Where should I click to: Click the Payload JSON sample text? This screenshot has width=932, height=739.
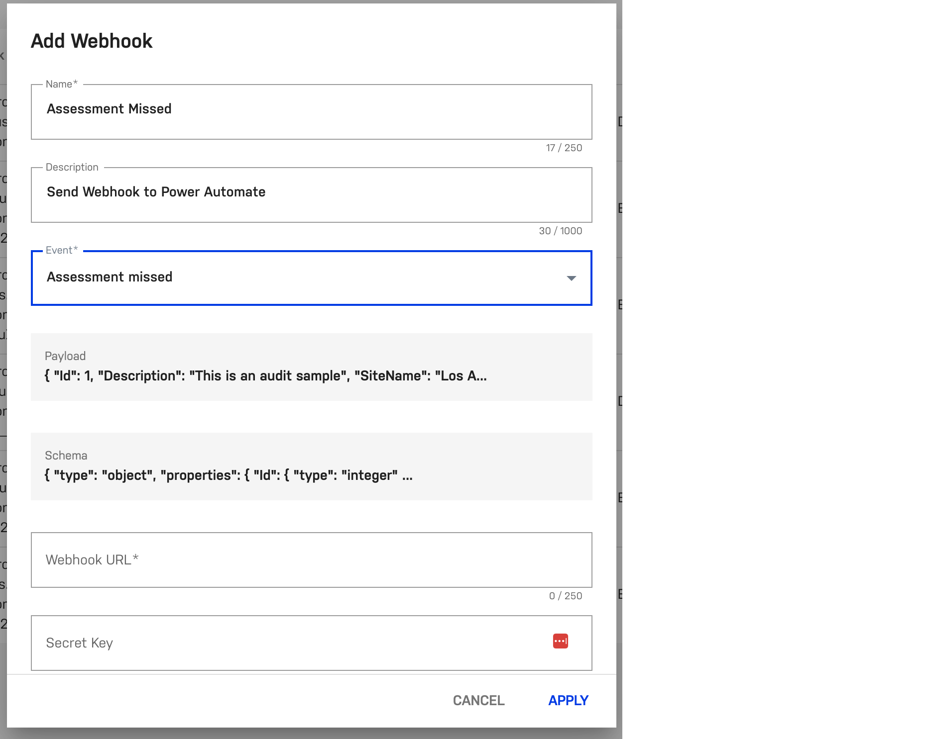click(265, 376)
